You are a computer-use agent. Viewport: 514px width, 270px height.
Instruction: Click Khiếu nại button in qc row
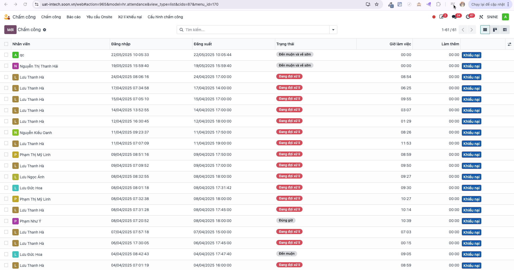point(471,55)
